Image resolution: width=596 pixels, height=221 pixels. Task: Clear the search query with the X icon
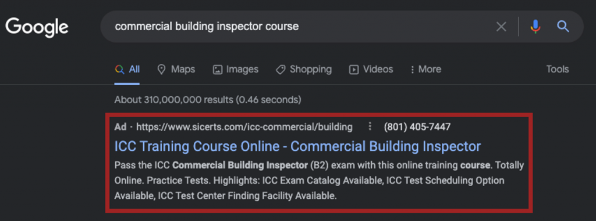pos(501,27)
